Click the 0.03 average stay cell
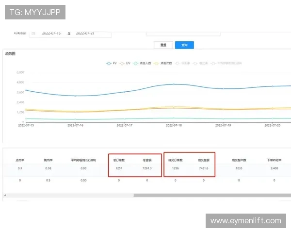 (83, 168)
